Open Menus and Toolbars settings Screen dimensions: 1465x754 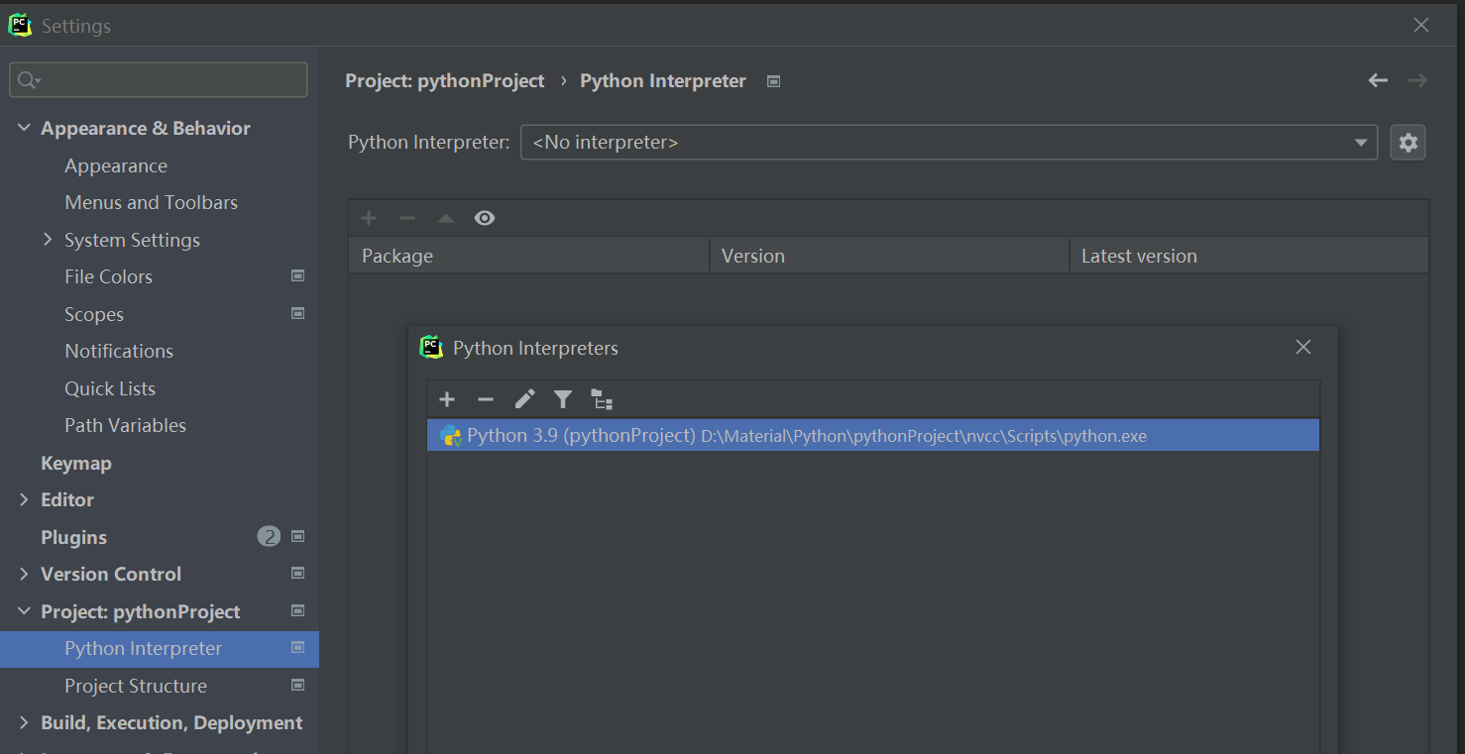tap(151, 202)
